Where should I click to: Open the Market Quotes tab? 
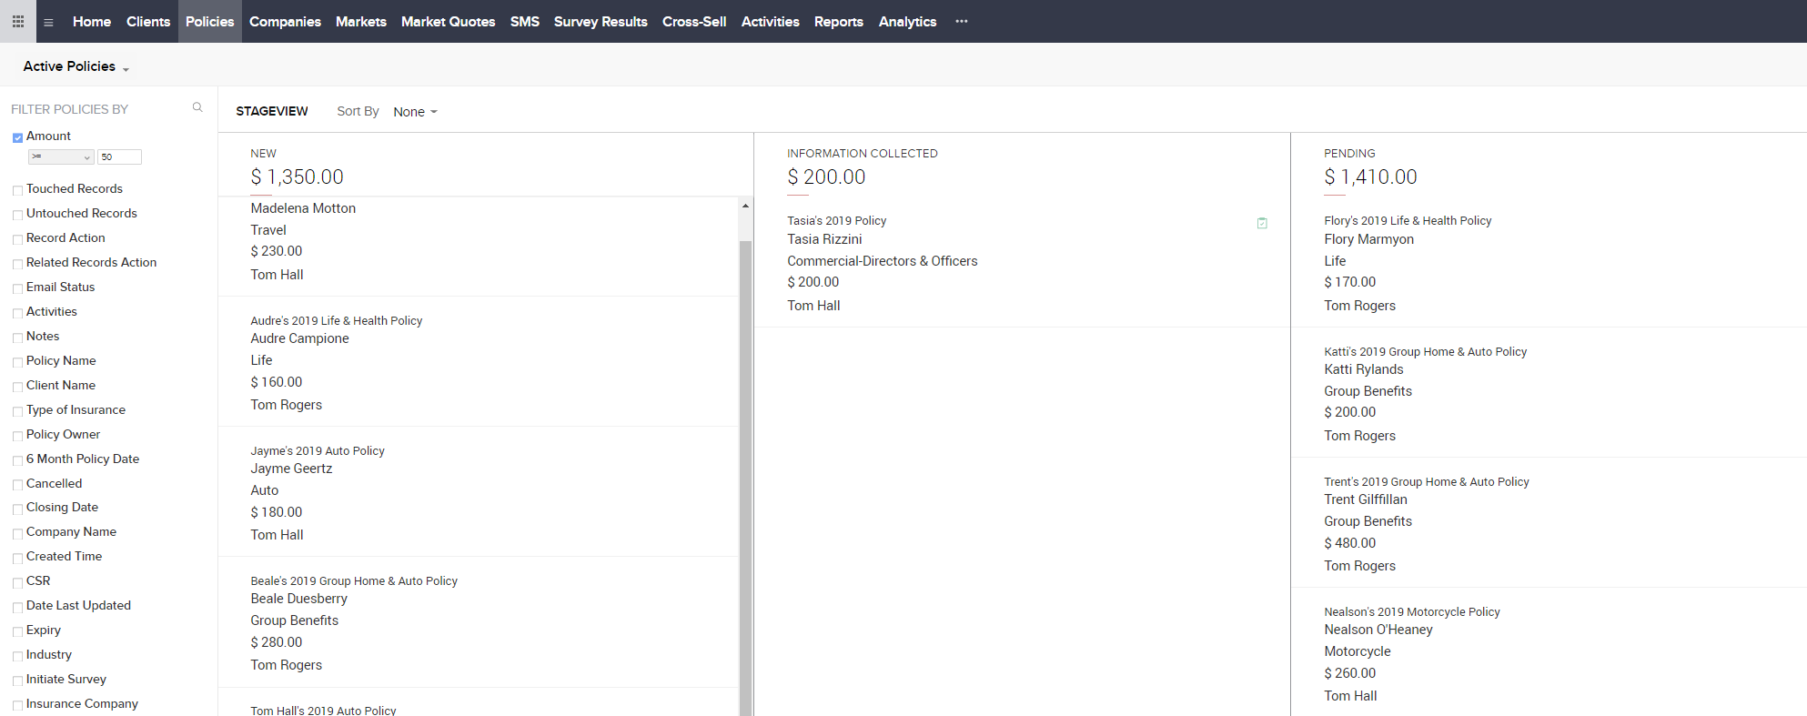point(448,21)
